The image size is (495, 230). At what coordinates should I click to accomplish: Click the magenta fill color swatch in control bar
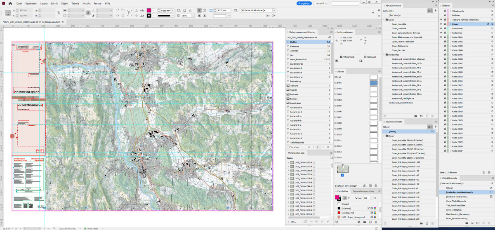[x=148, y=10]
